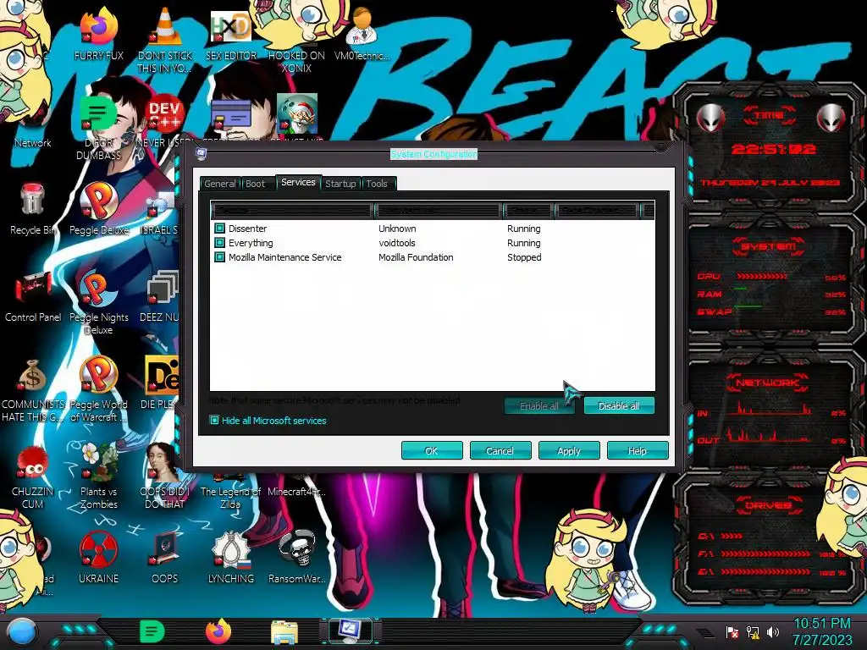Open File Explorer from the taskbar

284,633
